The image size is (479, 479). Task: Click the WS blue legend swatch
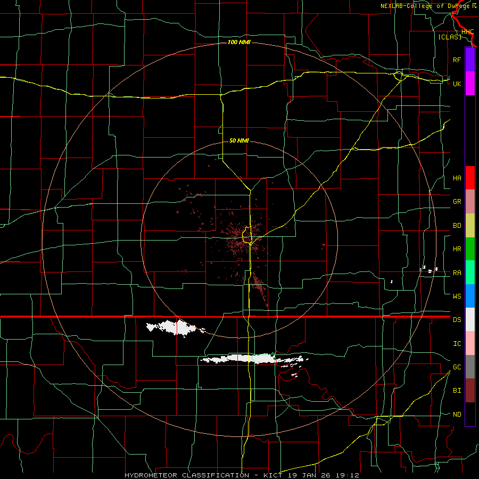[470, 296]
